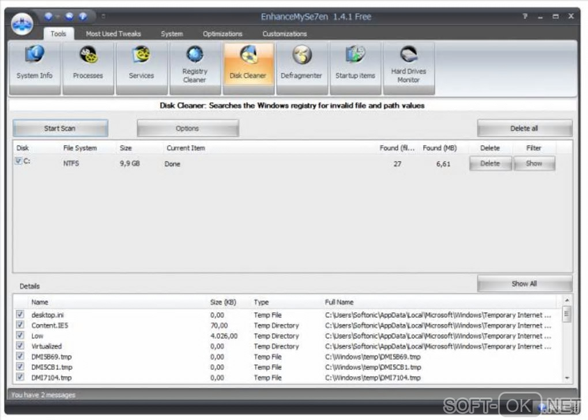Click the Full Name details column header
Screen dimensions: 588x420
click(339, 302)
